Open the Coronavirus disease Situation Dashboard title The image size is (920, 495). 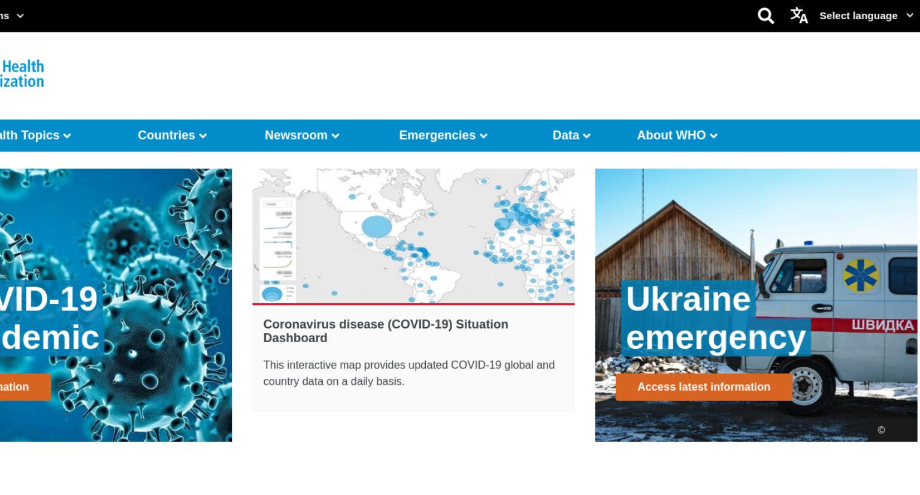tap(386, 331)
